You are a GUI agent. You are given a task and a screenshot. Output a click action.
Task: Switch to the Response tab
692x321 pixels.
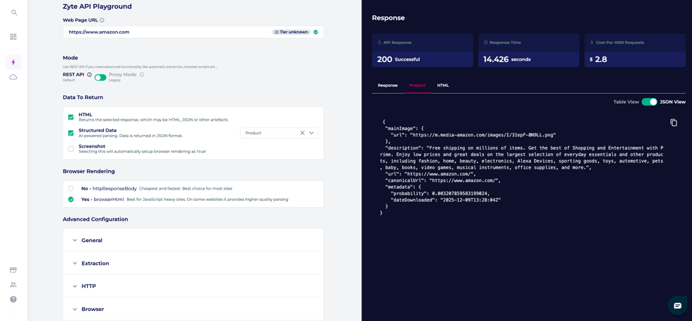[x=387, y=86]
